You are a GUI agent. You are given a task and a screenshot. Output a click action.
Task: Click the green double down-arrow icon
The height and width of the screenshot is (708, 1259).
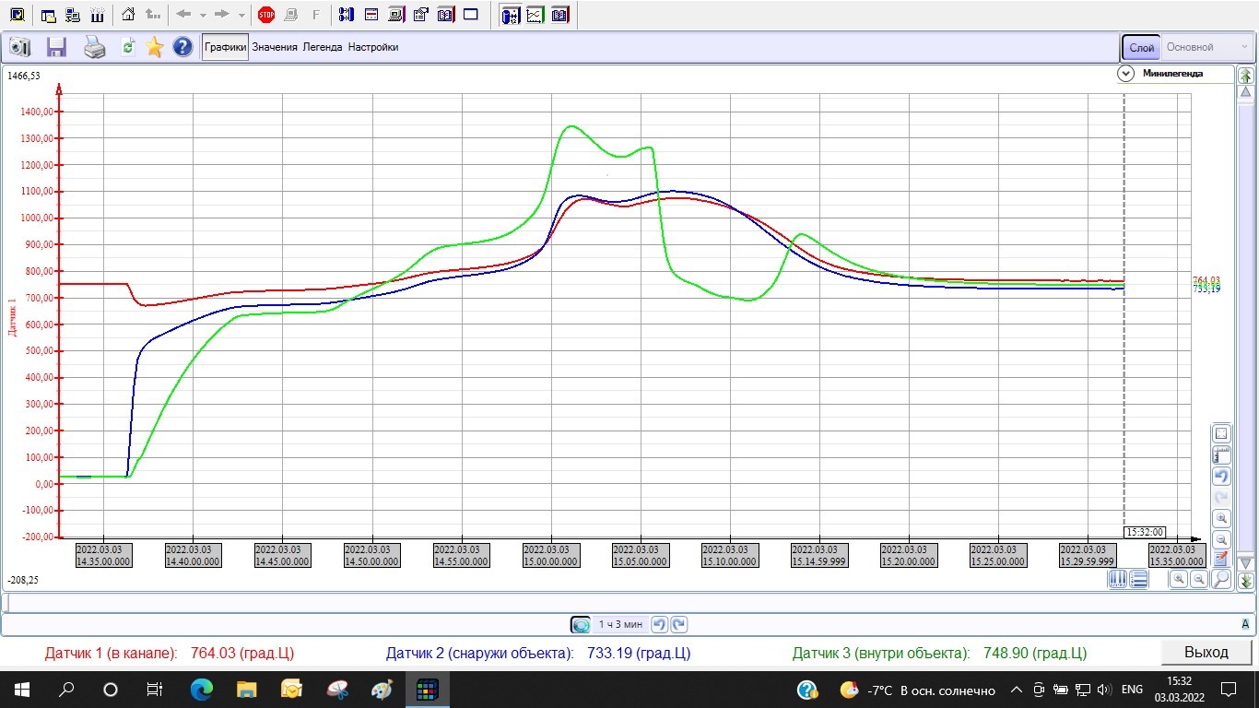pyautogui.click(x=1246, y=581)
